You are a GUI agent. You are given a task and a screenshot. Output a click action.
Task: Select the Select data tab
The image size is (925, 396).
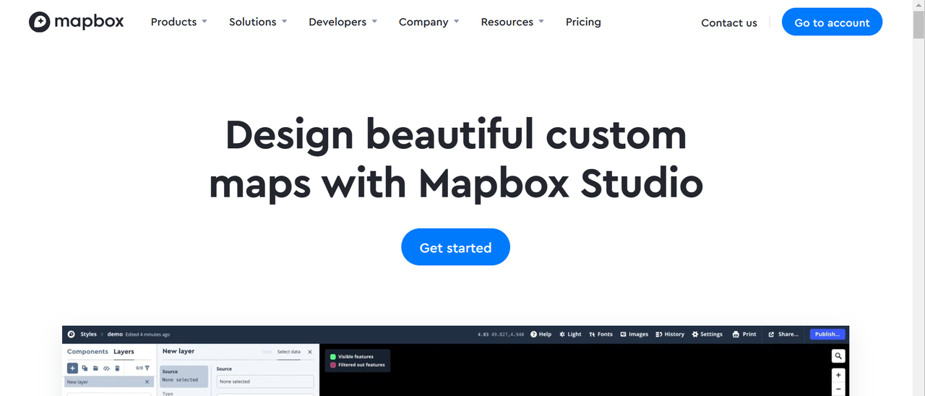[x=288, y=352]
